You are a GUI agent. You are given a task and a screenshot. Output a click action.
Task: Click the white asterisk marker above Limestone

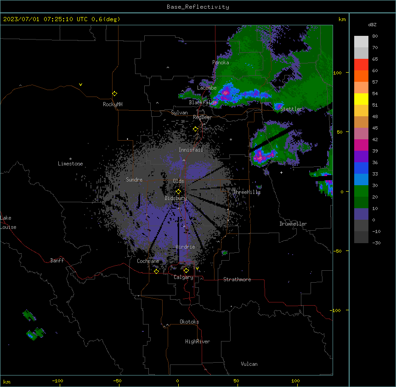tap(70, 159)
